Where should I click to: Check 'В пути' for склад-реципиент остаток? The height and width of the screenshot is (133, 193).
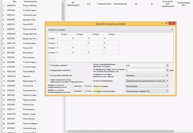[x=84, y=91]
